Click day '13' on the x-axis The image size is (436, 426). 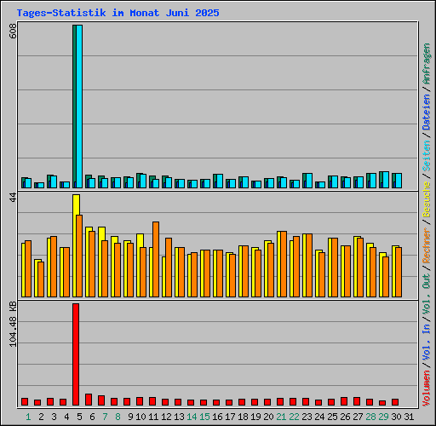tap(179, 417)
